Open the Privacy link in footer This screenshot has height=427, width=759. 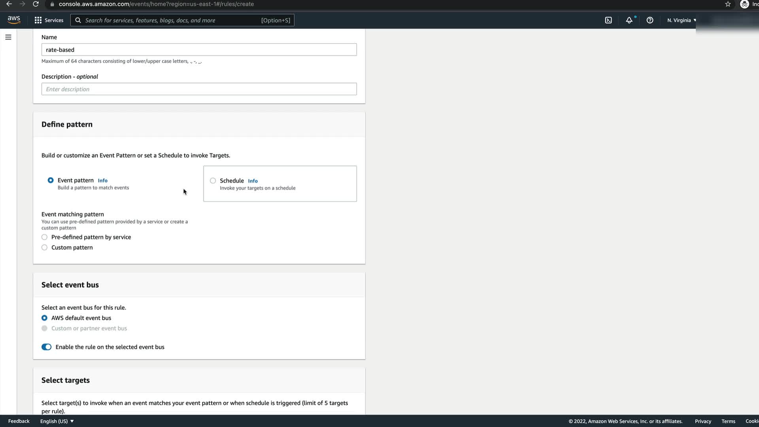click(703, 421)
